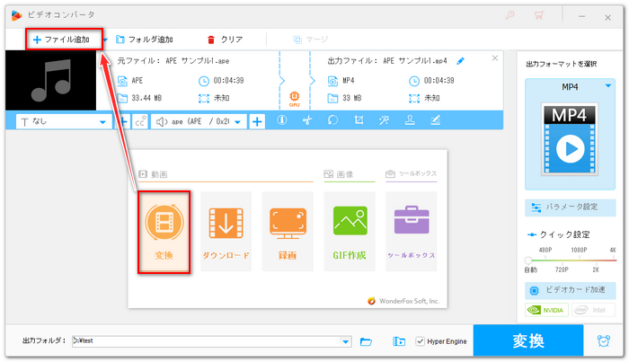Add audio track with the plus button
The height and width of the screenshot is (362, 629).
257,121
